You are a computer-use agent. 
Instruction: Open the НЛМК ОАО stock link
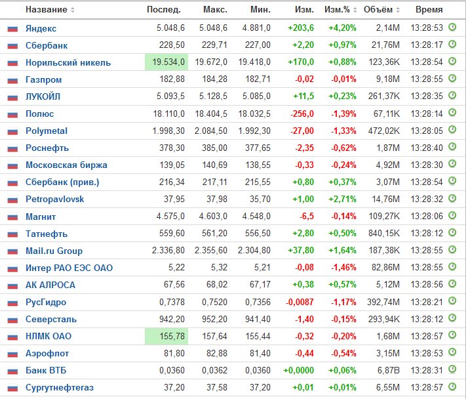click(x=49, y=336)
